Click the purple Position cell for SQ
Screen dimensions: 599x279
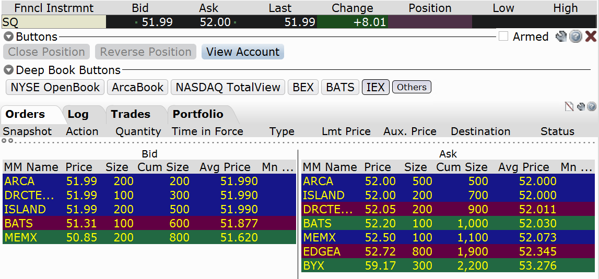[430, 22]
